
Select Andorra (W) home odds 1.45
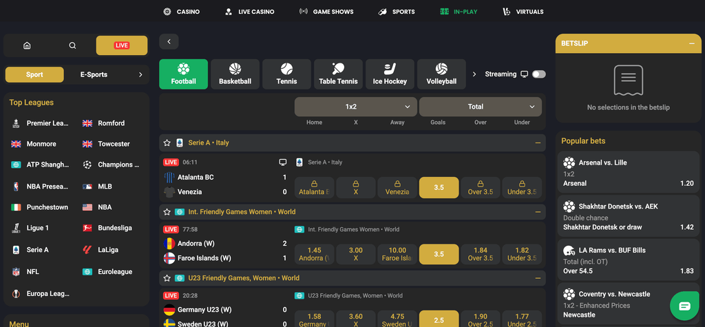(314, 254)
